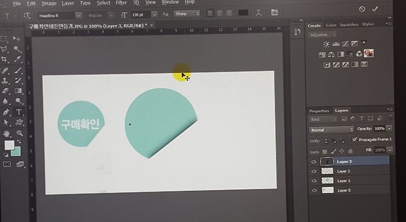Select the Blur tool
Viewport: 406px width, 222px height.
[x=5, y=101]
